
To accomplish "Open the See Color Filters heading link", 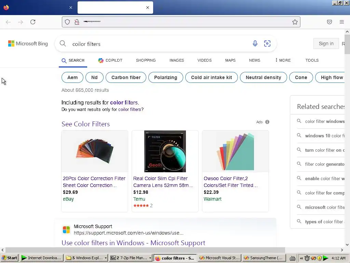I will pos(86,124).
